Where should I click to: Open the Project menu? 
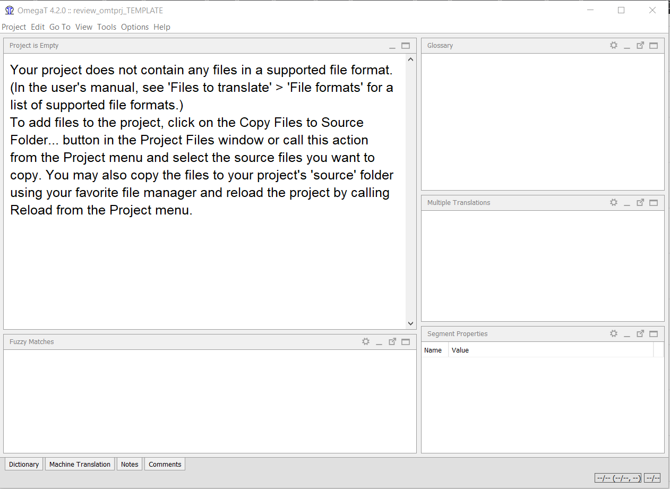tap(14, 27)
